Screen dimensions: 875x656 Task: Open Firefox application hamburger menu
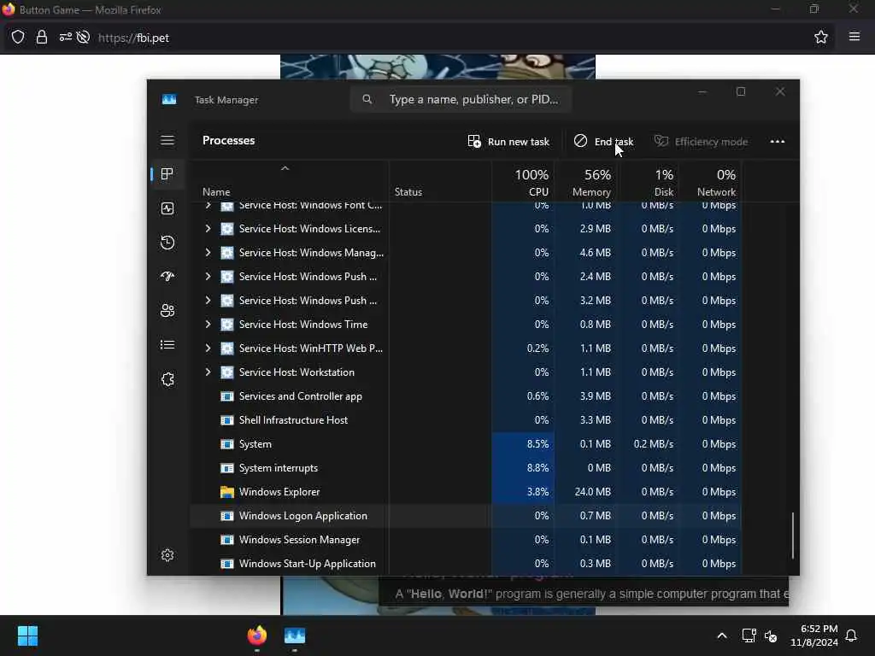click(854, 37)
